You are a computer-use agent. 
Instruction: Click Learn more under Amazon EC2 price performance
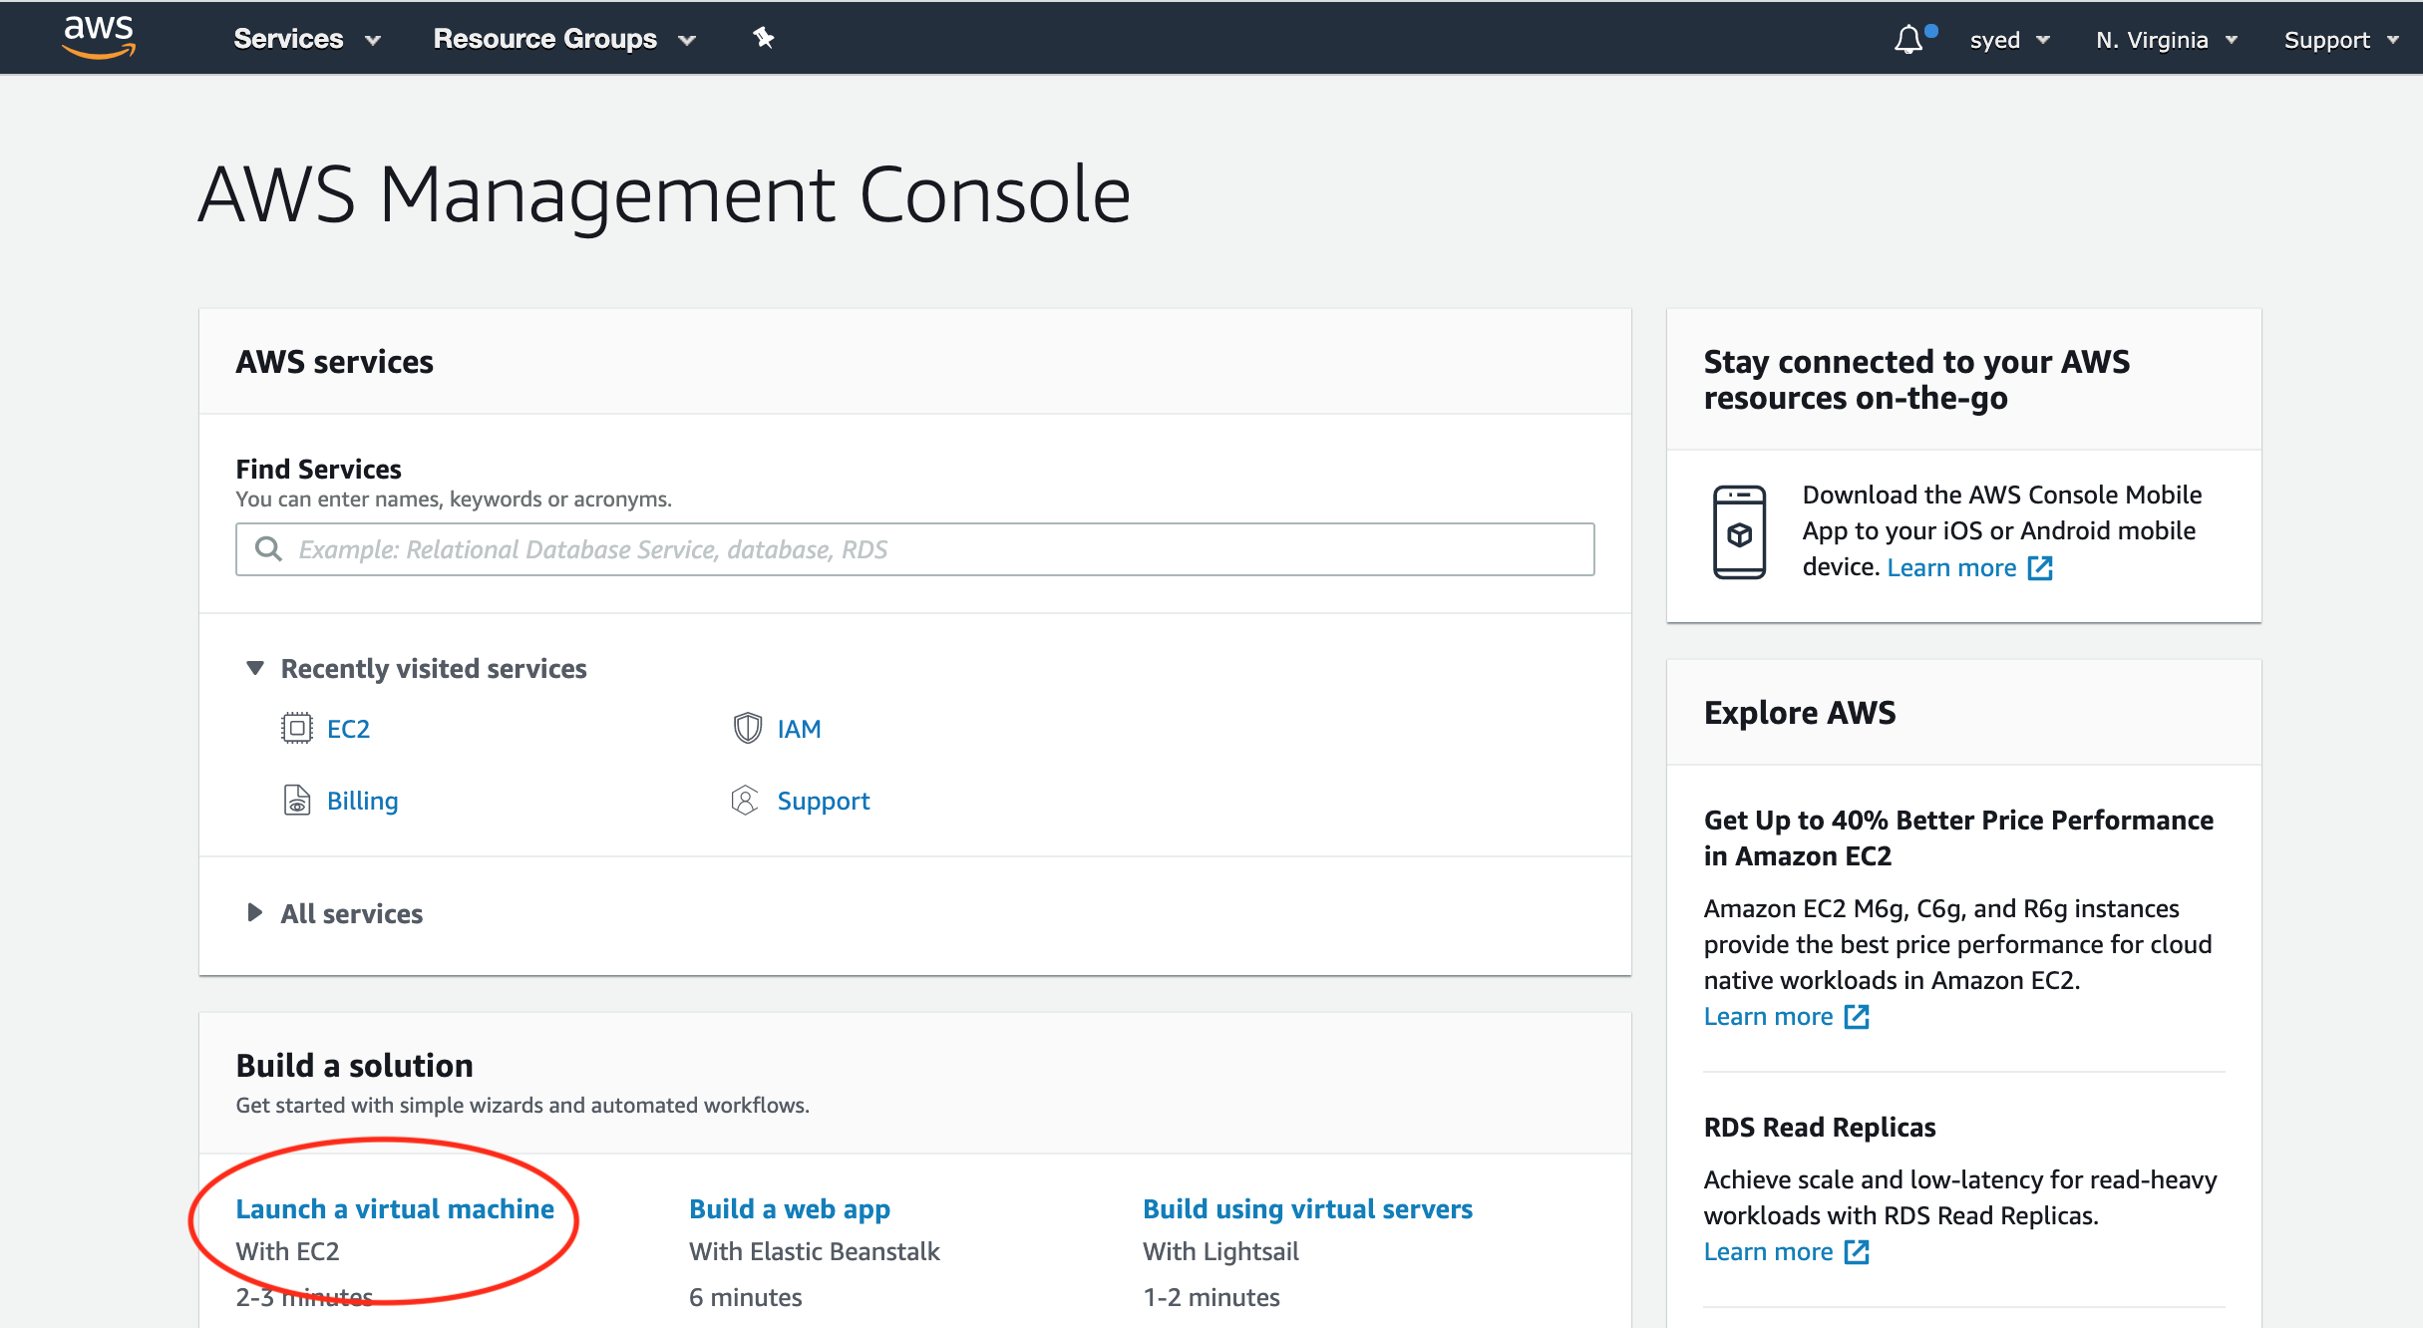[1768, 1016]
